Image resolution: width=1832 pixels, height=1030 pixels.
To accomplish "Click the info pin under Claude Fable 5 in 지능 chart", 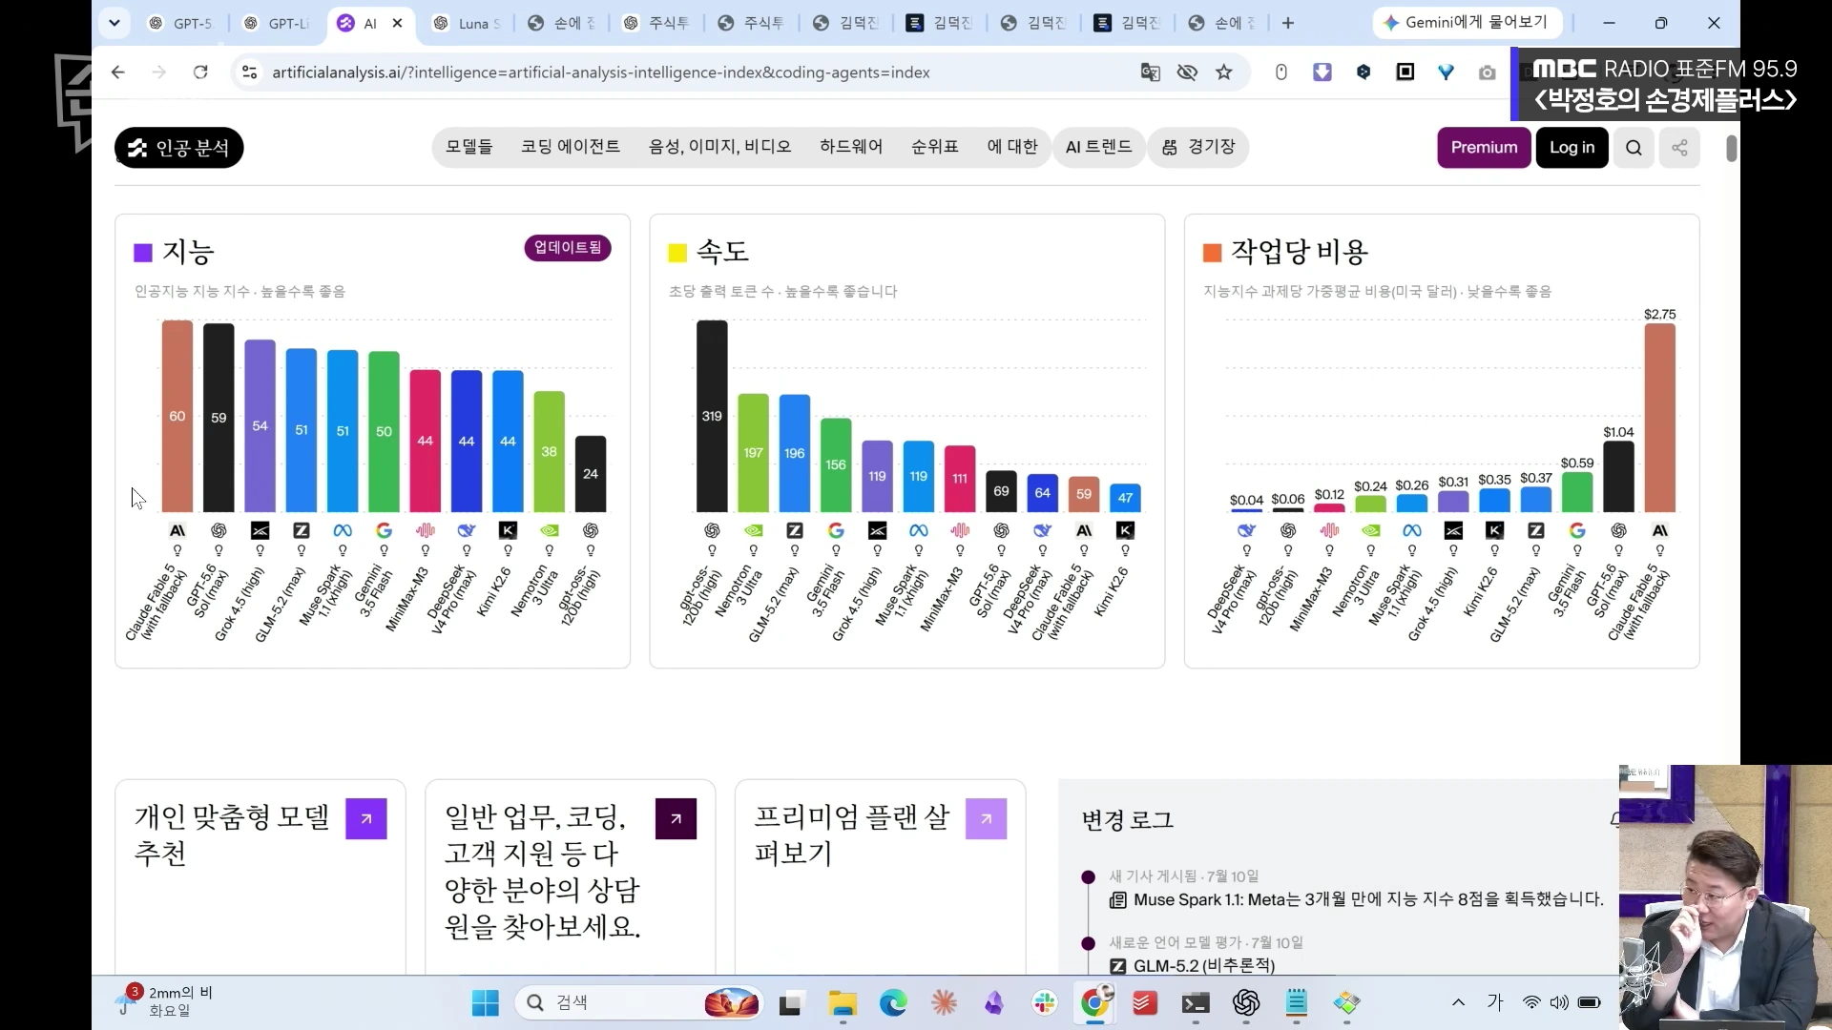I will [177, 551].
